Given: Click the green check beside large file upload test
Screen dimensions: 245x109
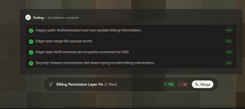Looking at the screenshot, I should pyautogui.click(x=31, y=41).
